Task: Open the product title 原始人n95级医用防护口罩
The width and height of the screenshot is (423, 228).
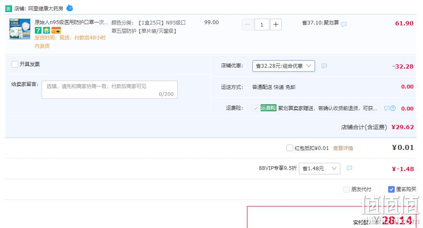Action: pos(71,22)
